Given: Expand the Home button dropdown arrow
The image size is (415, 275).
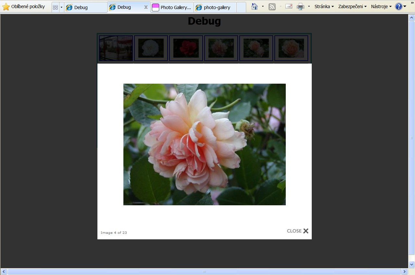Looking at the screenshot, I should point(263,6).
